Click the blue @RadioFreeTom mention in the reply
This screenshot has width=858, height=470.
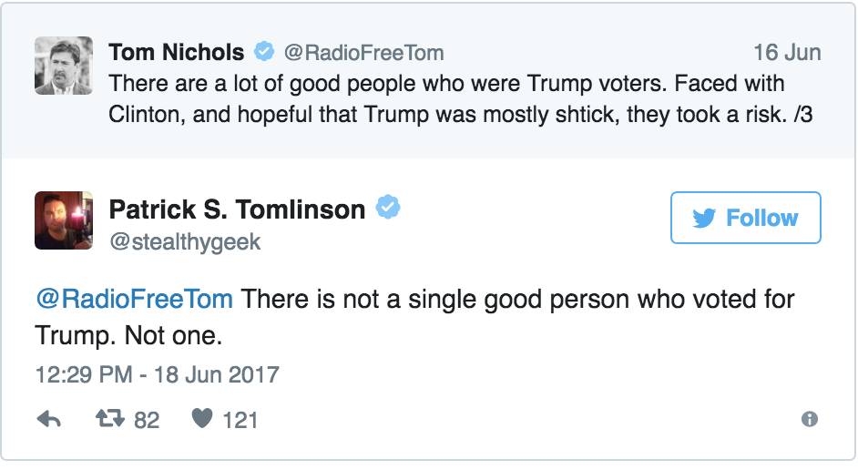point(135,300)
